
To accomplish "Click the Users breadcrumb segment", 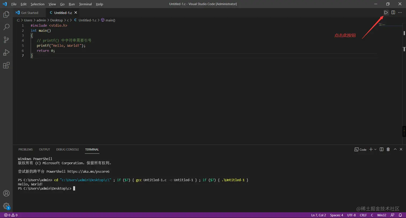I will (x=28, y=20).
